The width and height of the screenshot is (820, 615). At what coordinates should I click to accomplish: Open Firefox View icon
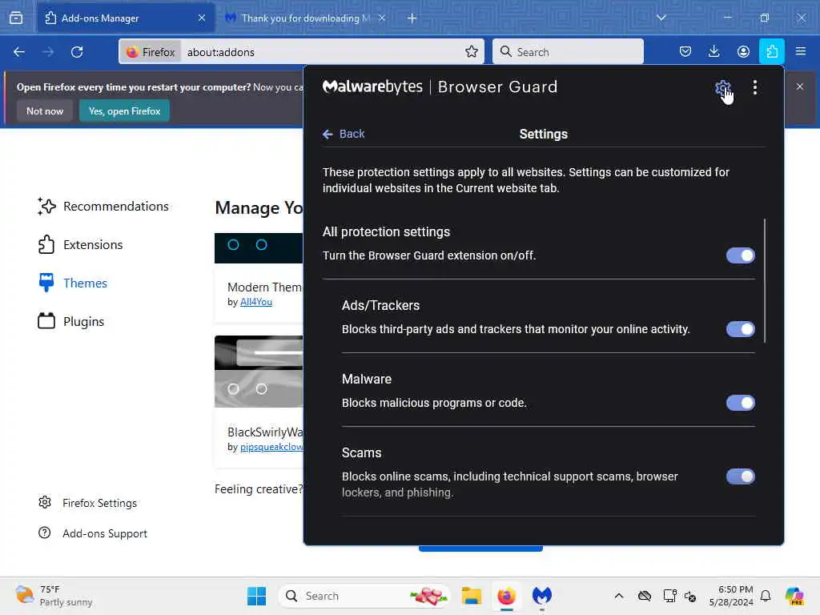(x=16, y=18)
